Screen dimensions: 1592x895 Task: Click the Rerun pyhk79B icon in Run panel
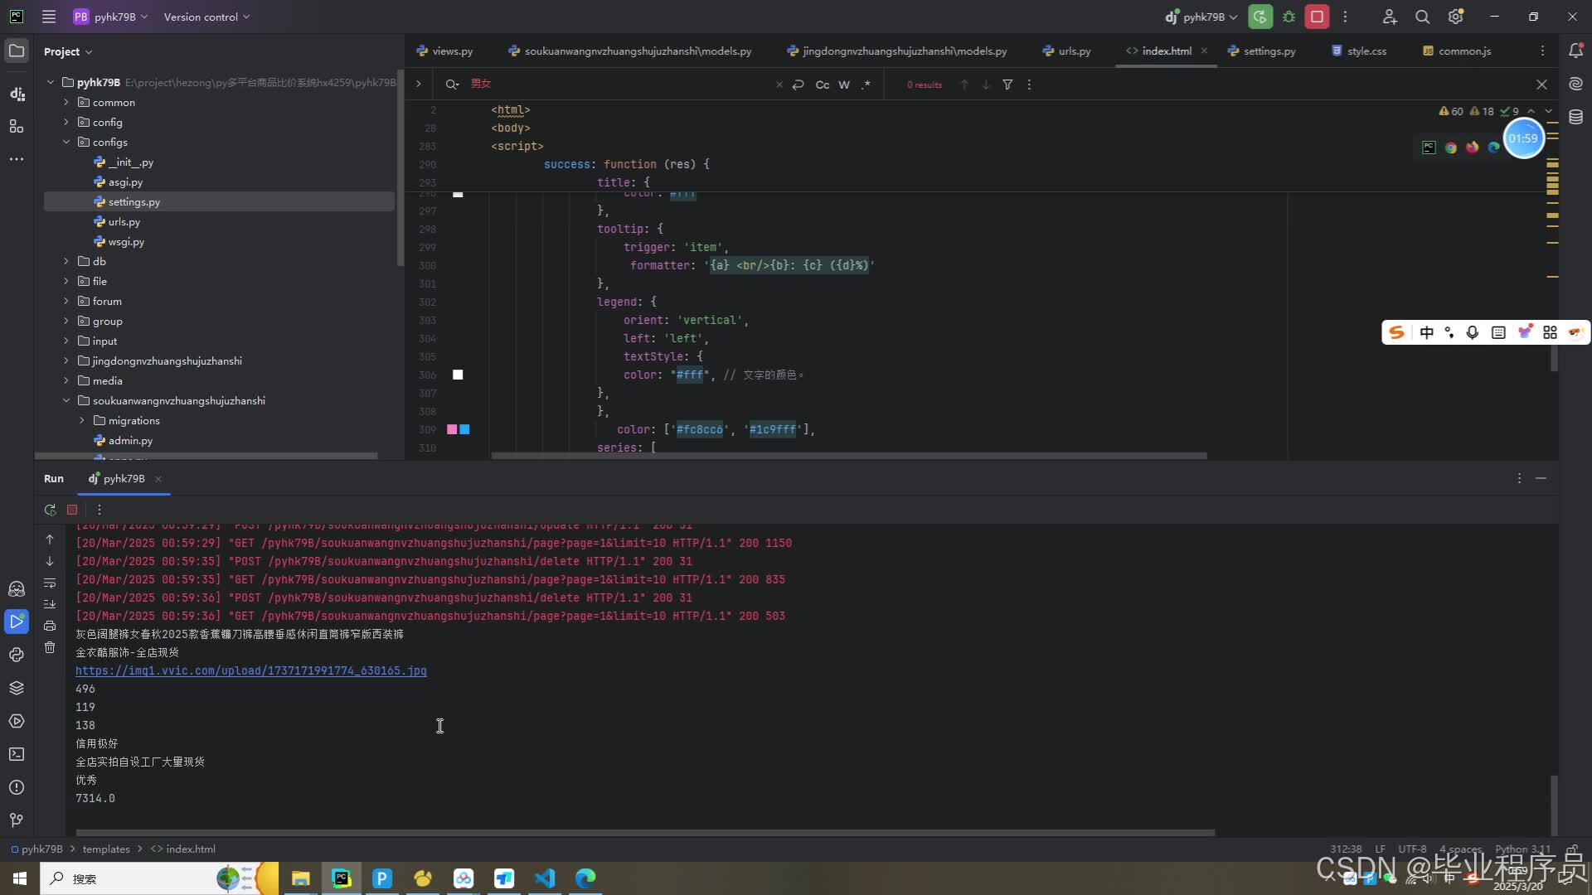(50, 510)
